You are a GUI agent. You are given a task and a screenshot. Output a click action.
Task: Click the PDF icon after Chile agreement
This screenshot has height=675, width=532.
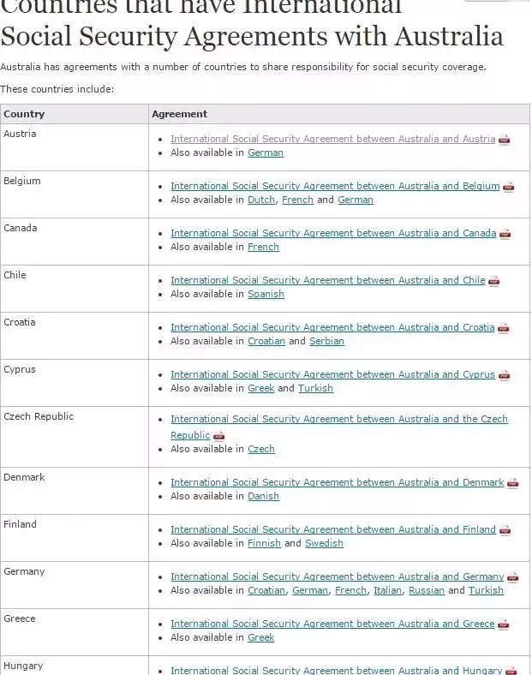click(493, 281)
